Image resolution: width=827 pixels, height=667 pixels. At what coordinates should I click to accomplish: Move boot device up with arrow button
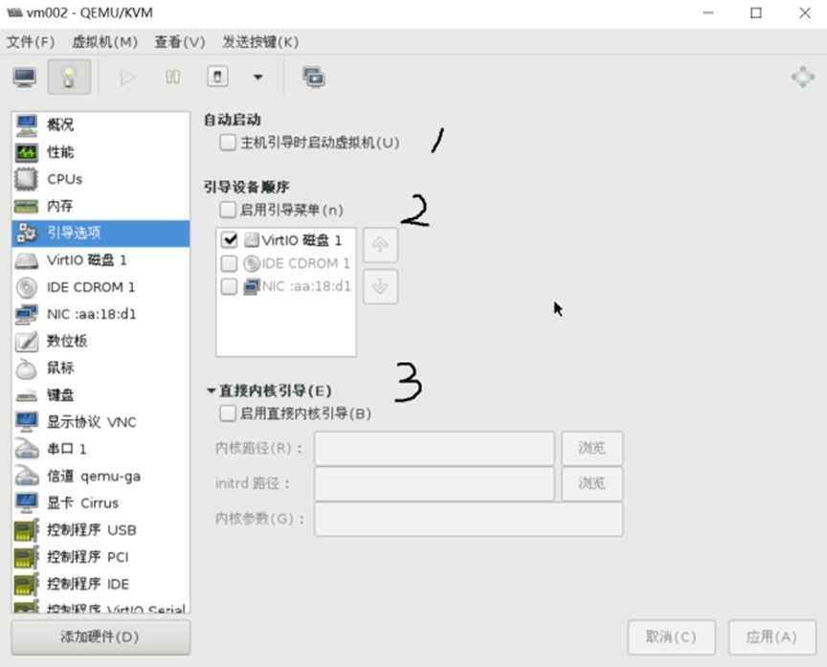pos(380,245)
